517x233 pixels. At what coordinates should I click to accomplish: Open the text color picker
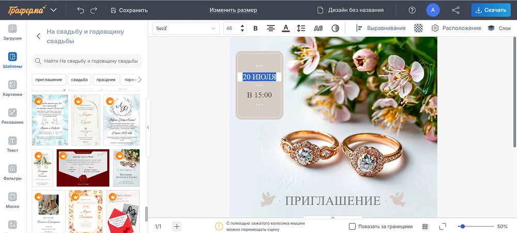[x=285, y=28]
